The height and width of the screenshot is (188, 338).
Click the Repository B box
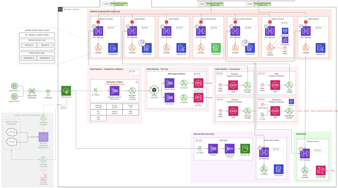(44, 58)
